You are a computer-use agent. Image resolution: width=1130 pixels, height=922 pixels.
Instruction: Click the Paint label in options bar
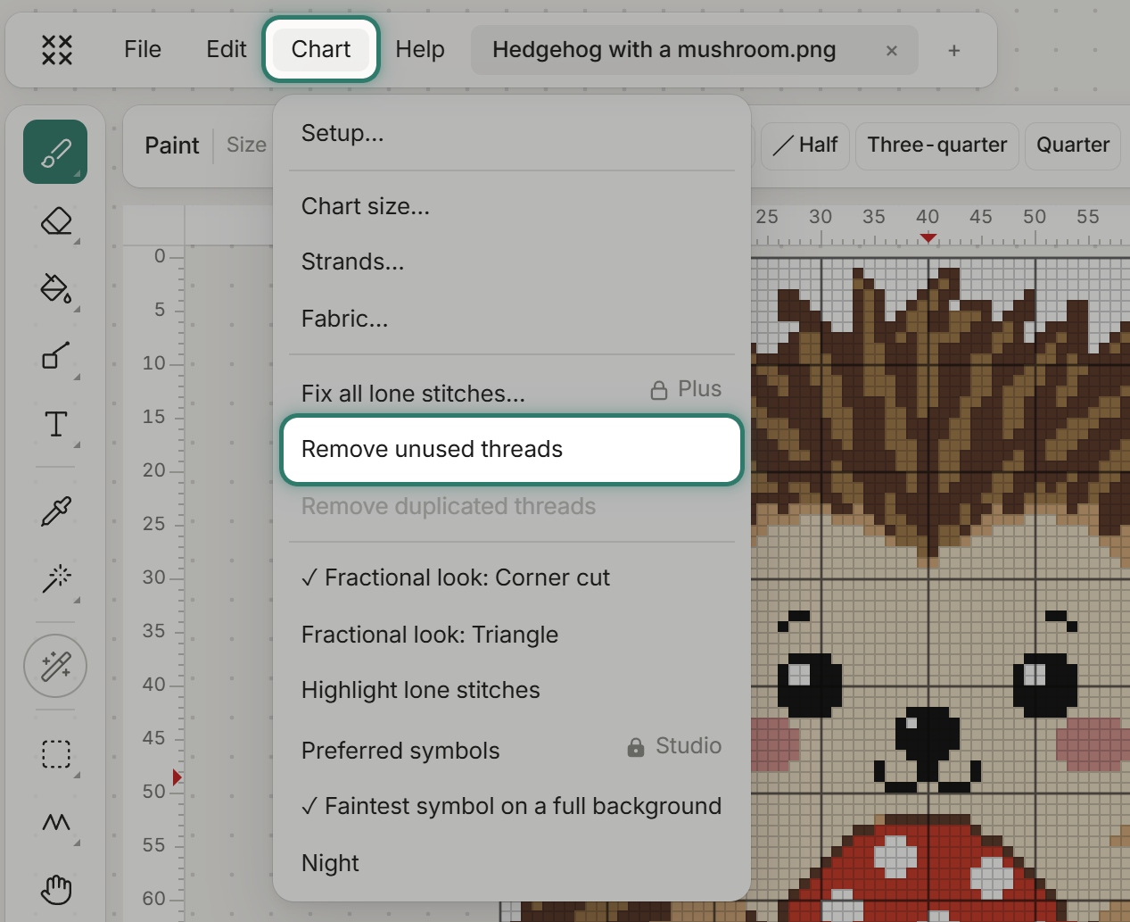(172, 145)
